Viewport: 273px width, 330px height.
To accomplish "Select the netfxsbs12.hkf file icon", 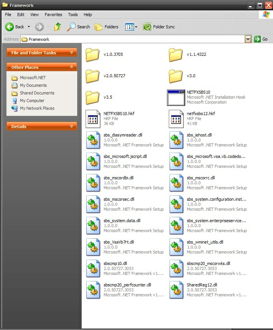I will pos(176,119).
